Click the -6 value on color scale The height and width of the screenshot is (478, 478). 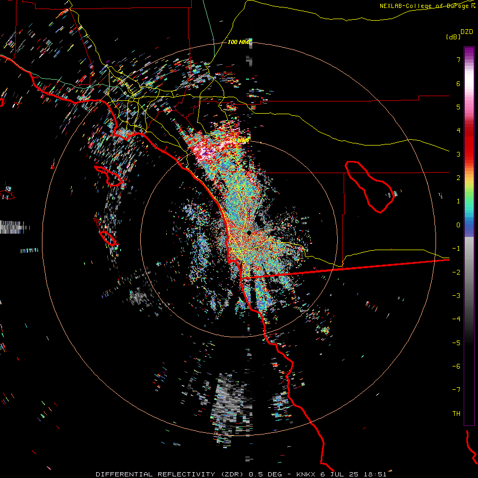[456, 366]
